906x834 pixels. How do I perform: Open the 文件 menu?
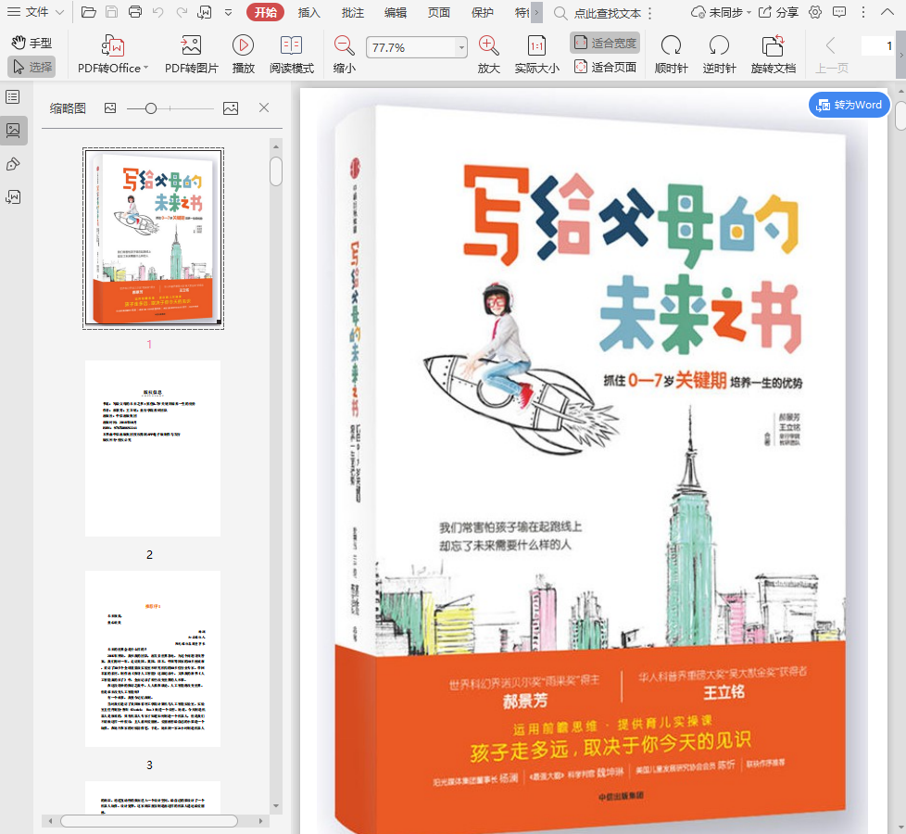[x=35, y=11]
